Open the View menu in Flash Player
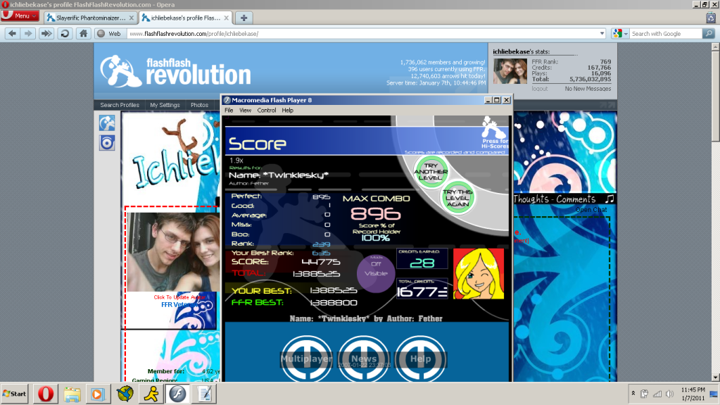The width and height of the screenshot is (720, 405). (245, 111)
